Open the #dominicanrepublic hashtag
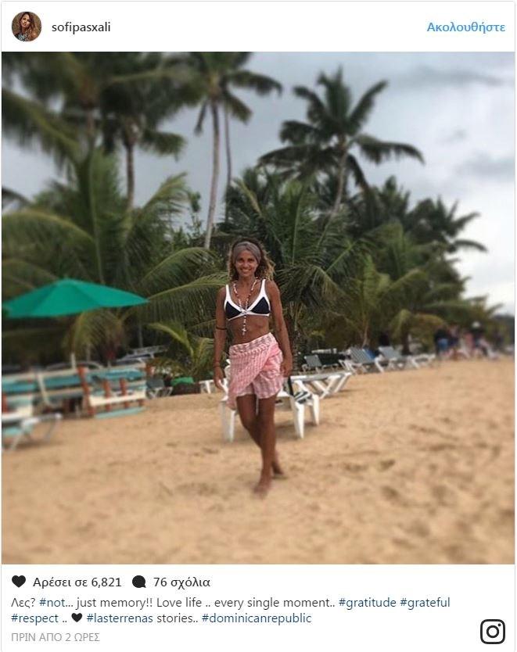517x652 pixels. click(257, 618)
